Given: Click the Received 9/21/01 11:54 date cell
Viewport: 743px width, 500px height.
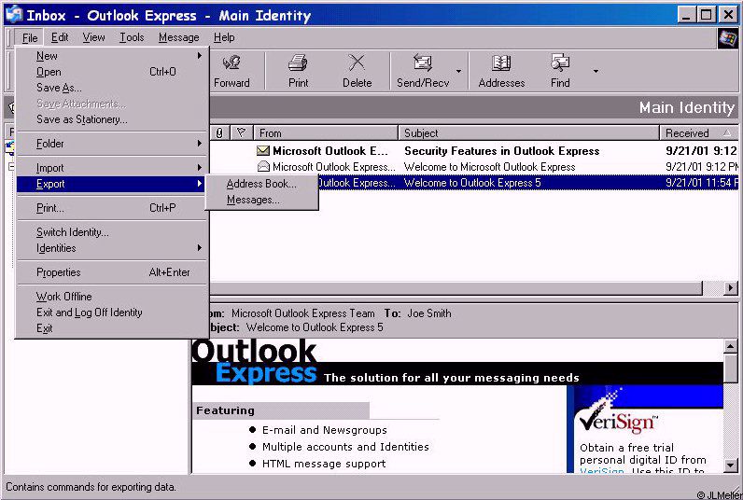Looking at the screenshot, I should [701, 183].
